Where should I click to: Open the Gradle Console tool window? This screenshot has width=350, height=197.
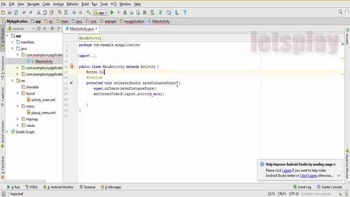click(329, 187)
